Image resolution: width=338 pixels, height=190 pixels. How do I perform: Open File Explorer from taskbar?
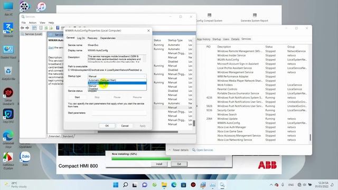pos(164,185)
